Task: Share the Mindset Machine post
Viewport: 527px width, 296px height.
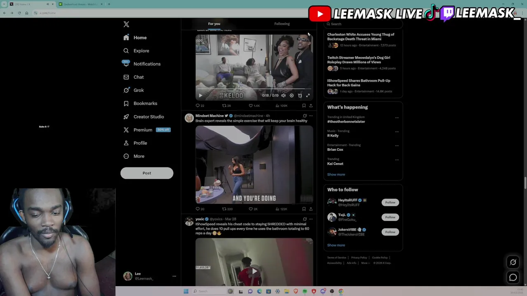Action: pos(311,209)
